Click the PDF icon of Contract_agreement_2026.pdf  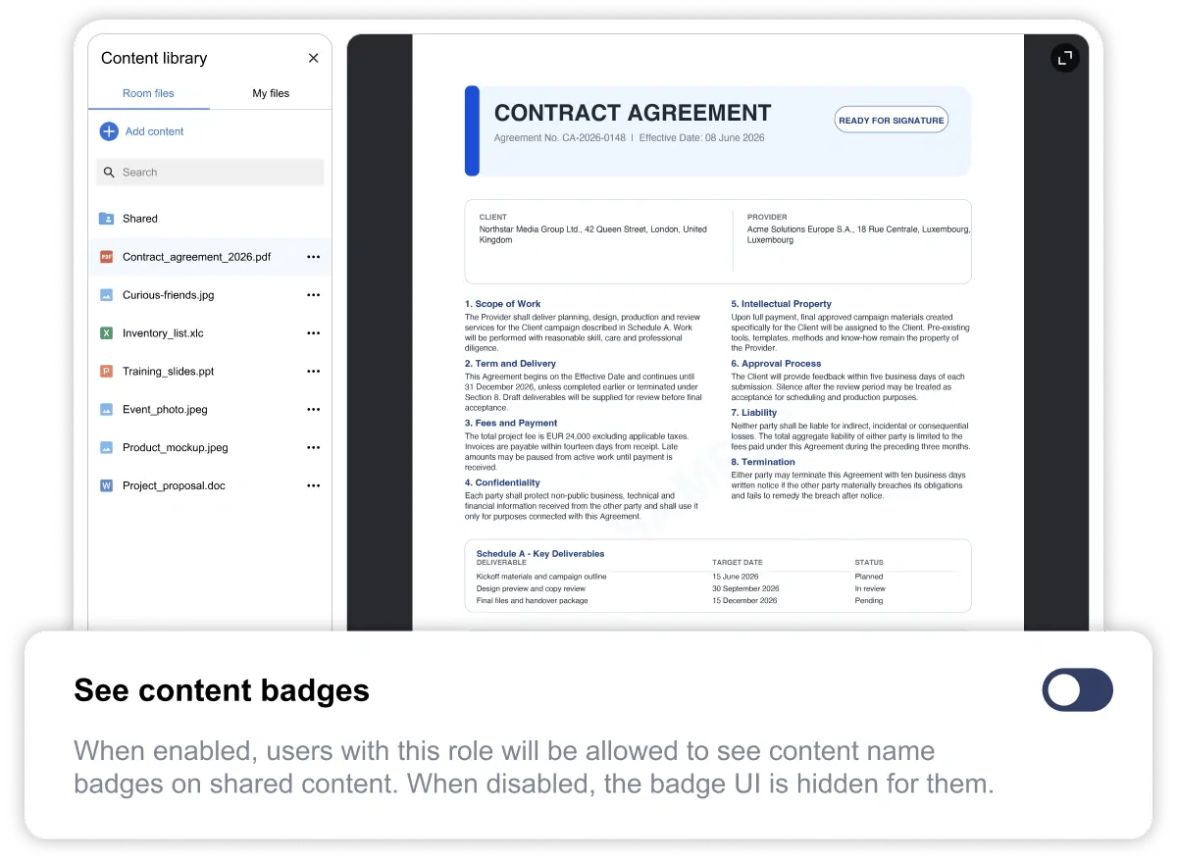pos(107,257)
